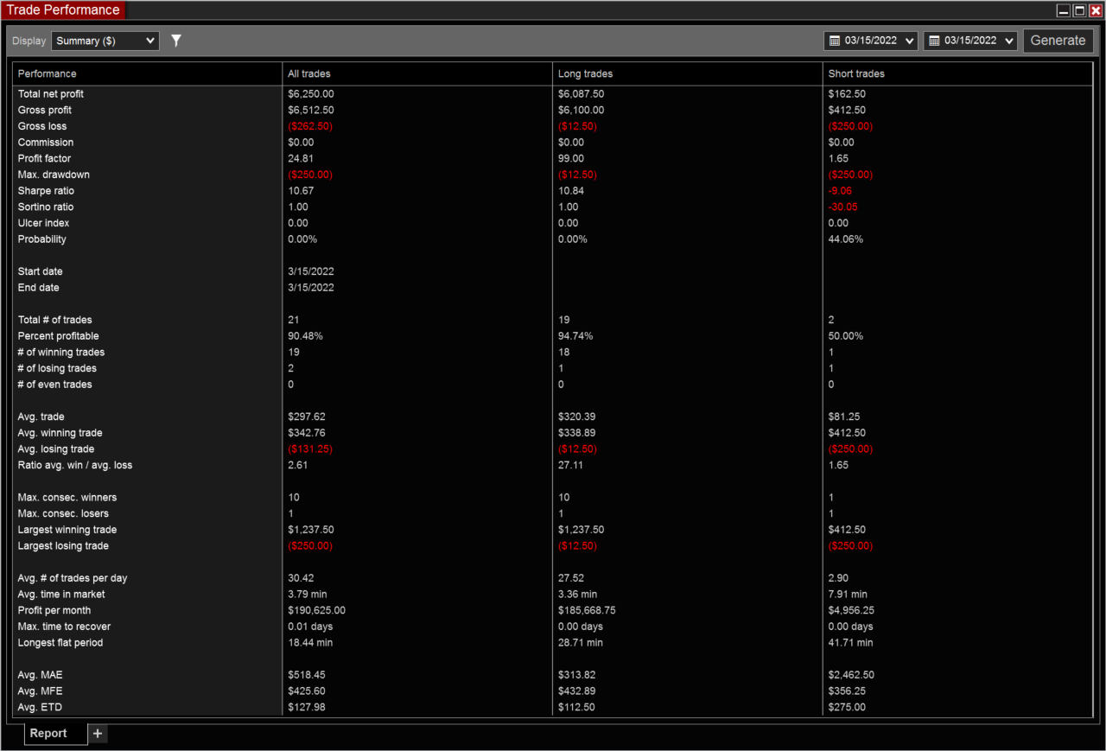This screenshot has height=751, width=1106.
Task: Select the Total net profit row label
Action: tap(51, 93)
